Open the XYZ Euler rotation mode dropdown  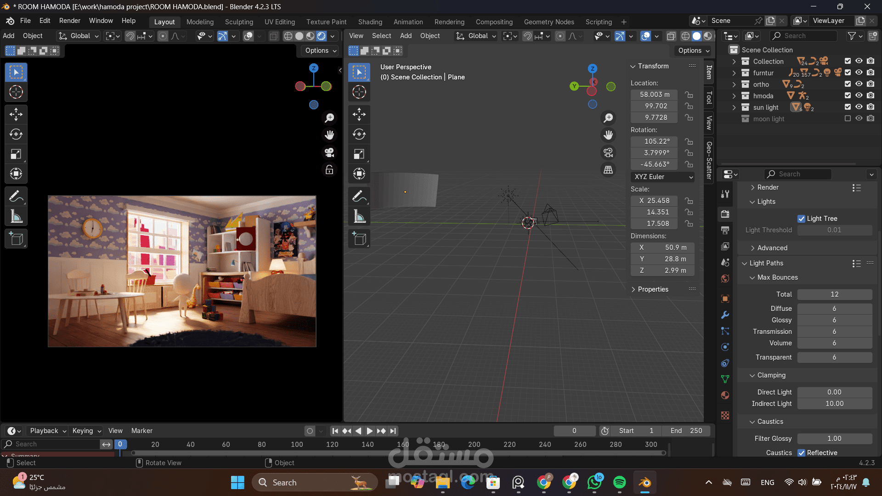pos(662,177)
